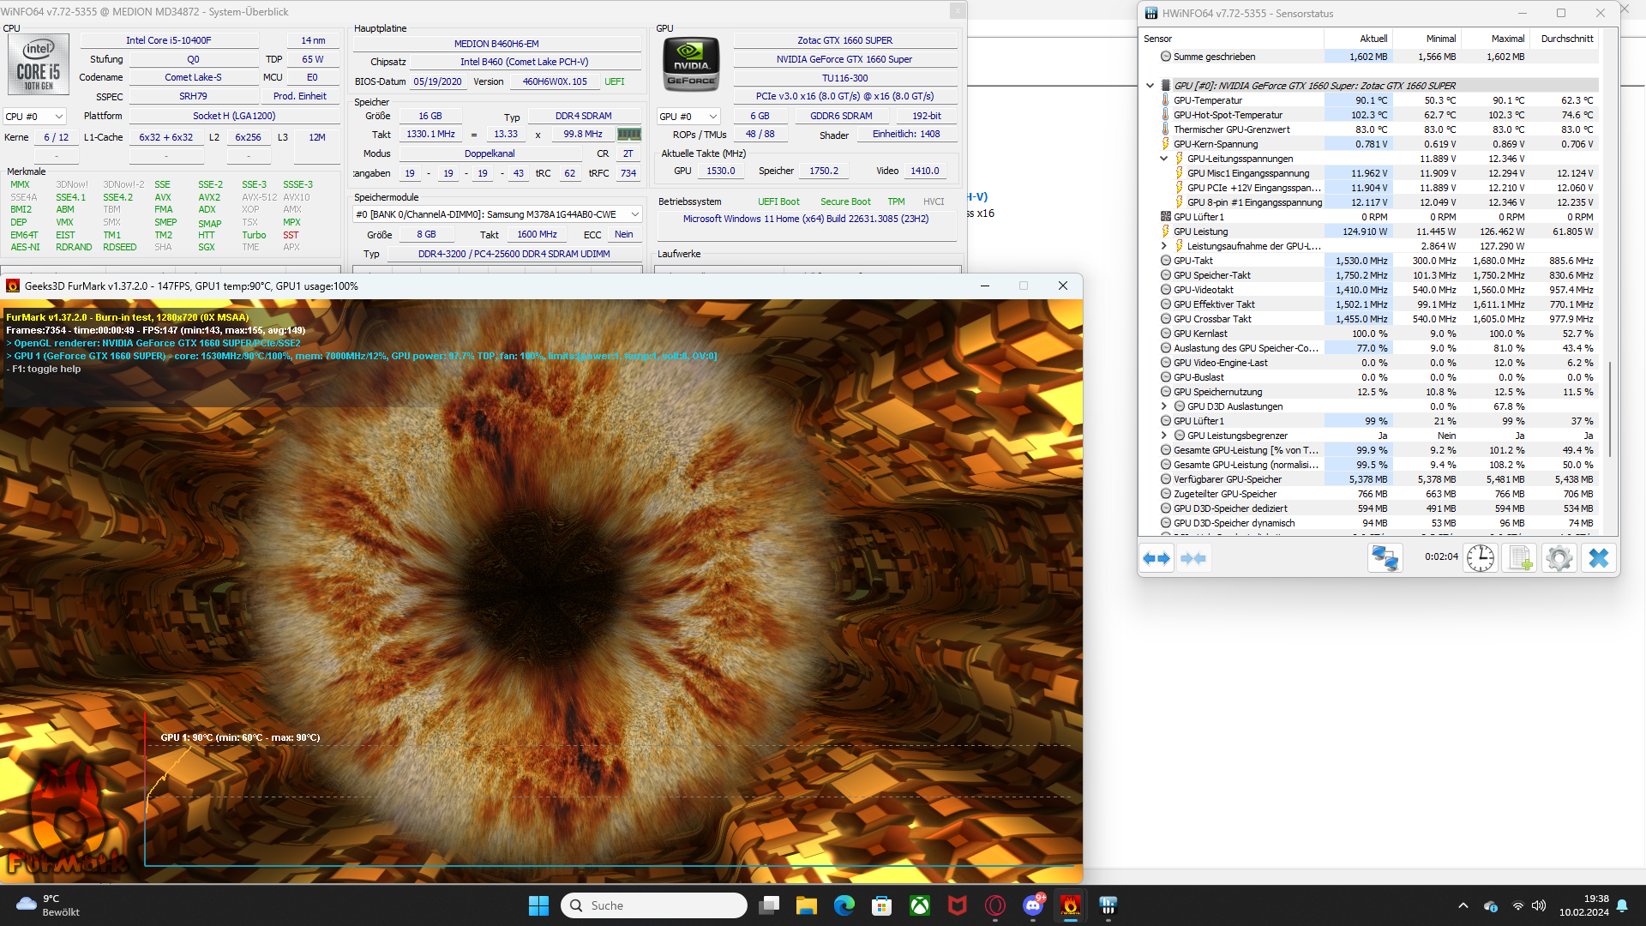Collapse the GPU-Leistungsspannungen tree node
This screenshot has width=1646, height=926.
[x=1163, y=159]
